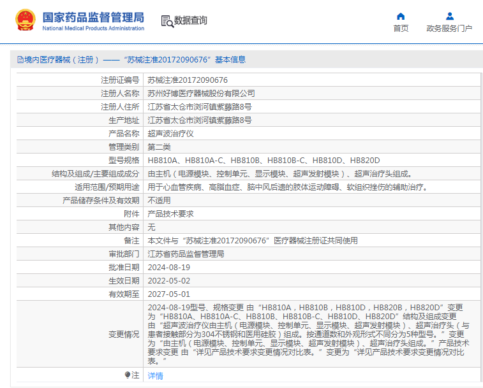483x388 pixels.
Task: Click the 产品名称 row label
Action: tap(124, 134)
